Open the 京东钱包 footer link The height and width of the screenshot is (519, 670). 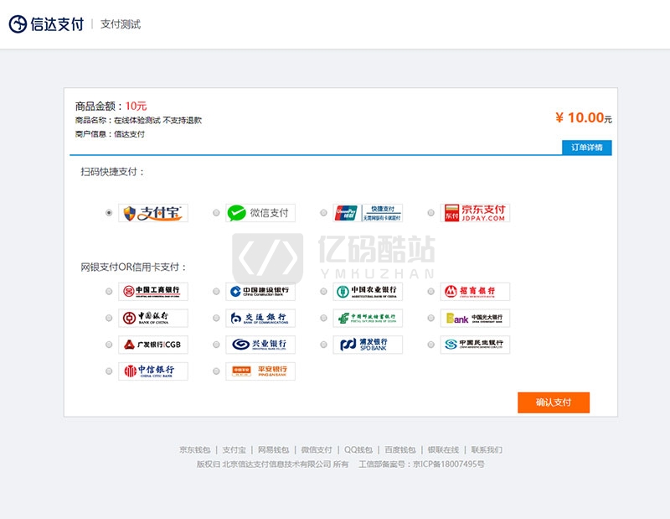195,449
